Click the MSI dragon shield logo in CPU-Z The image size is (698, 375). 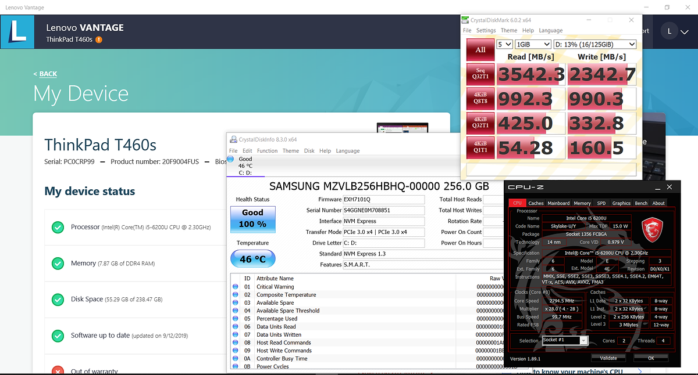click(651, 231)
